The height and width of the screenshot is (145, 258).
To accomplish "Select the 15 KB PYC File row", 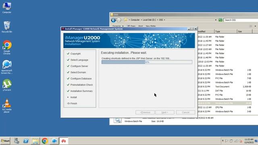I will point(225,95).
